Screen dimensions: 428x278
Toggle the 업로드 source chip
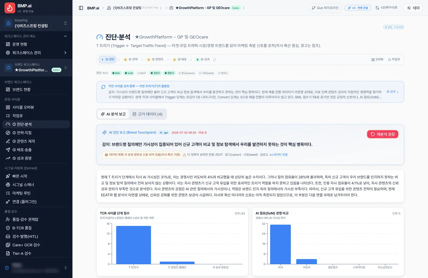223,73
